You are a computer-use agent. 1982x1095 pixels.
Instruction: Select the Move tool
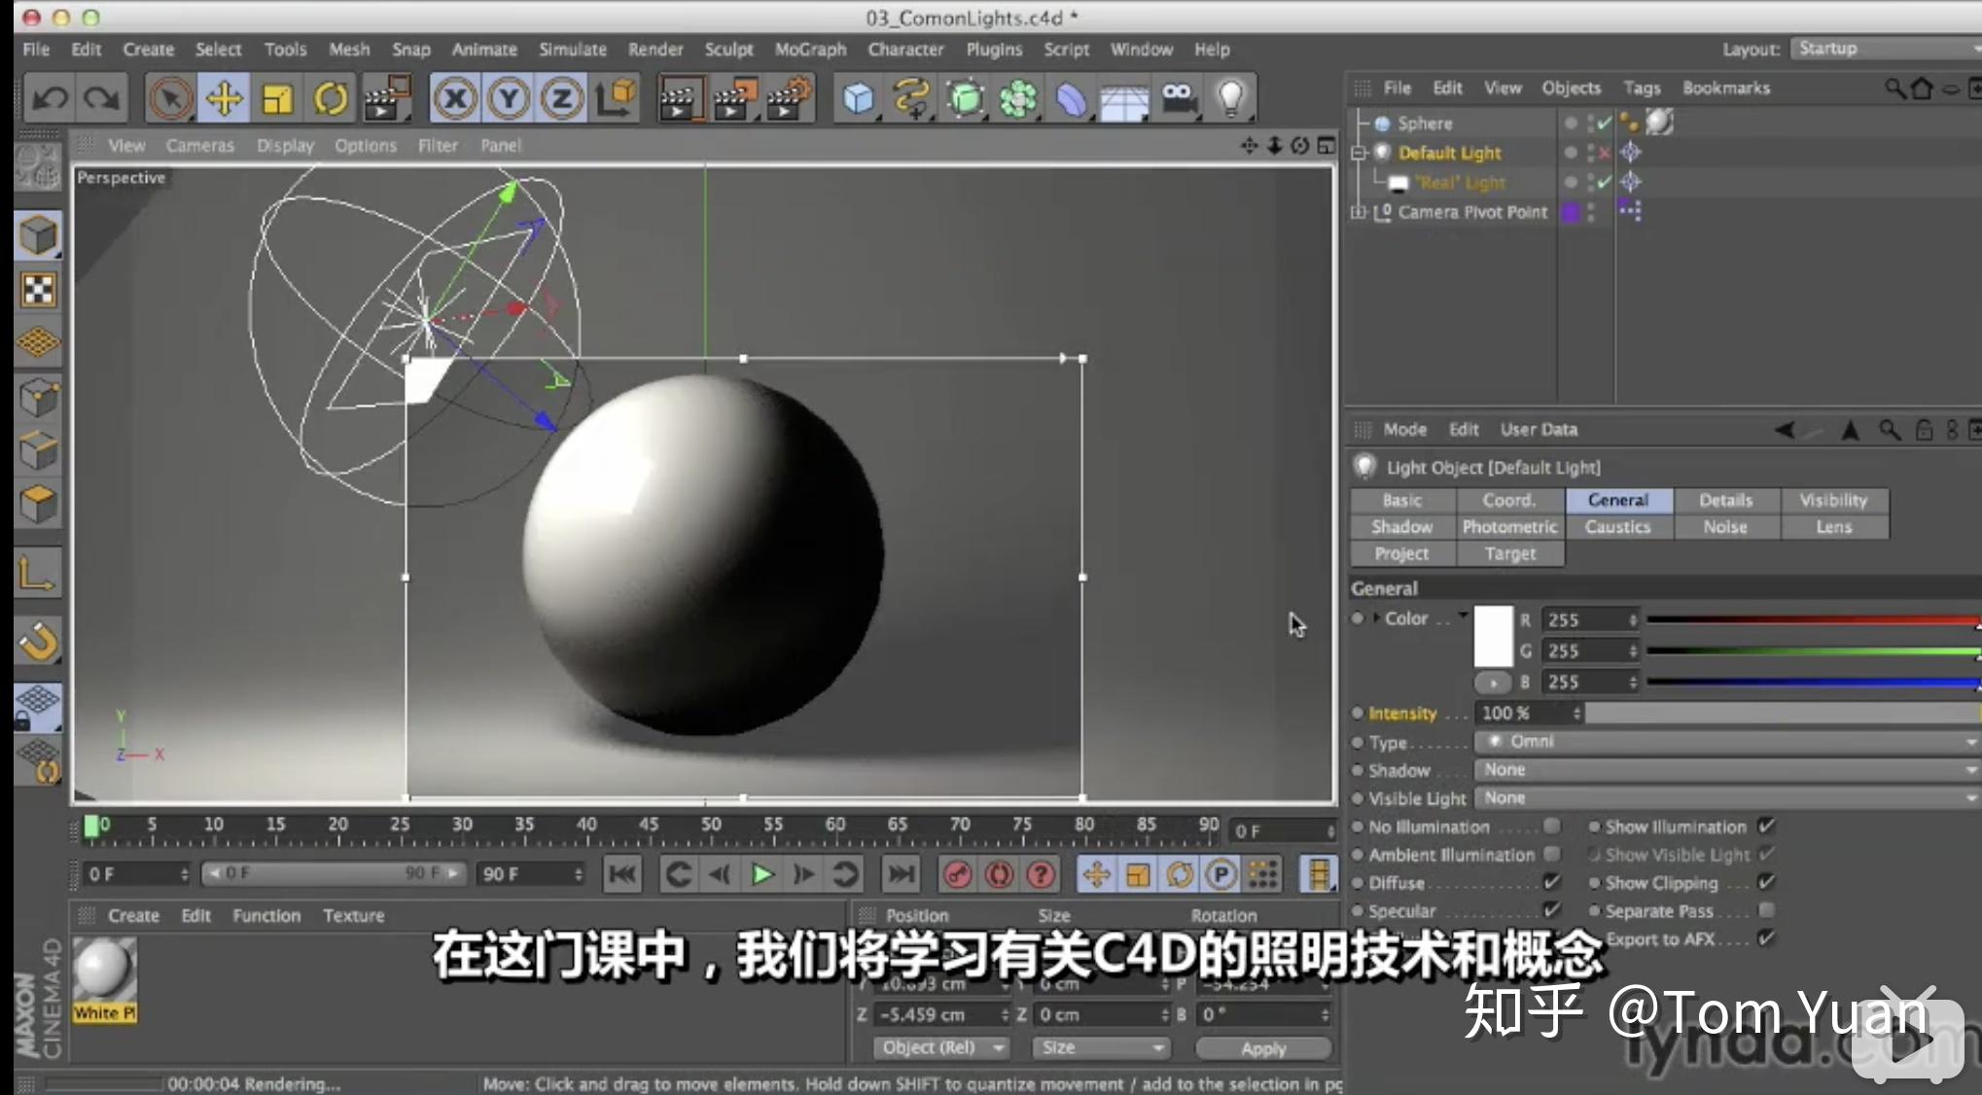224,98
